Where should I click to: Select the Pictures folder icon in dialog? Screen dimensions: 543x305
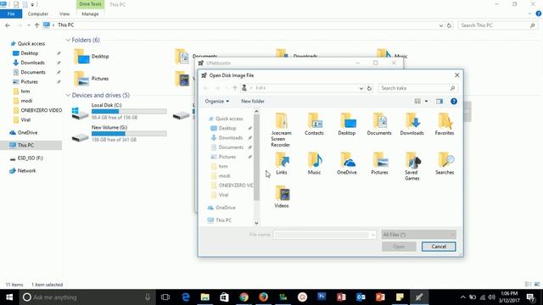[379, 164]
